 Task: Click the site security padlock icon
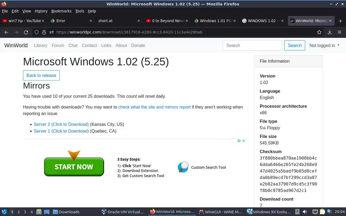[44, 32]
